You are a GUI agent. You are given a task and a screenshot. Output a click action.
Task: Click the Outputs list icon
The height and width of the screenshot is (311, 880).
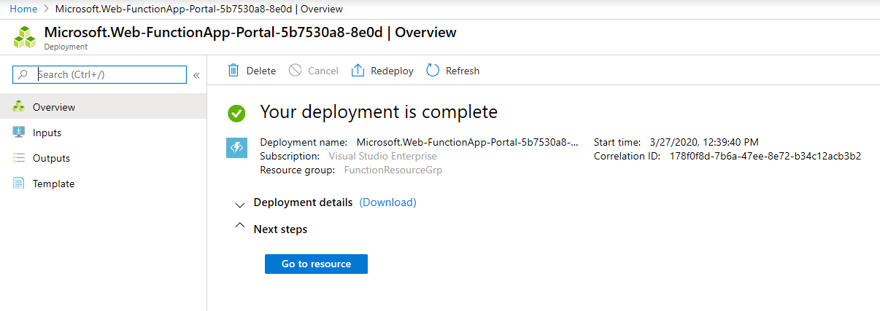[19, 158]
